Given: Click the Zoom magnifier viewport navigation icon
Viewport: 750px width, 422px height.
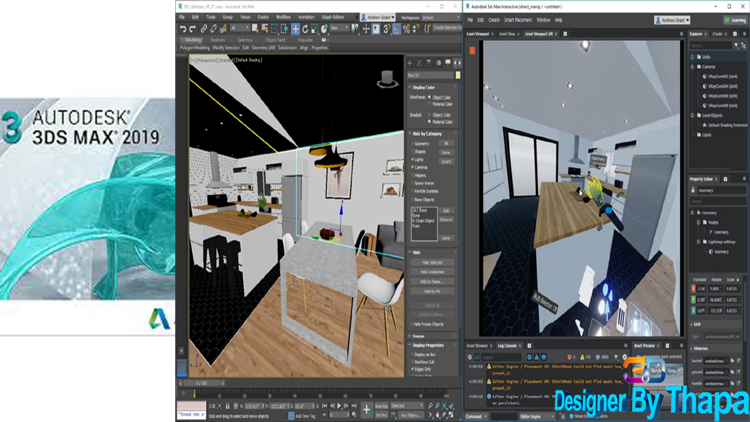Looking at the screenshot, I should click(430, 406).
